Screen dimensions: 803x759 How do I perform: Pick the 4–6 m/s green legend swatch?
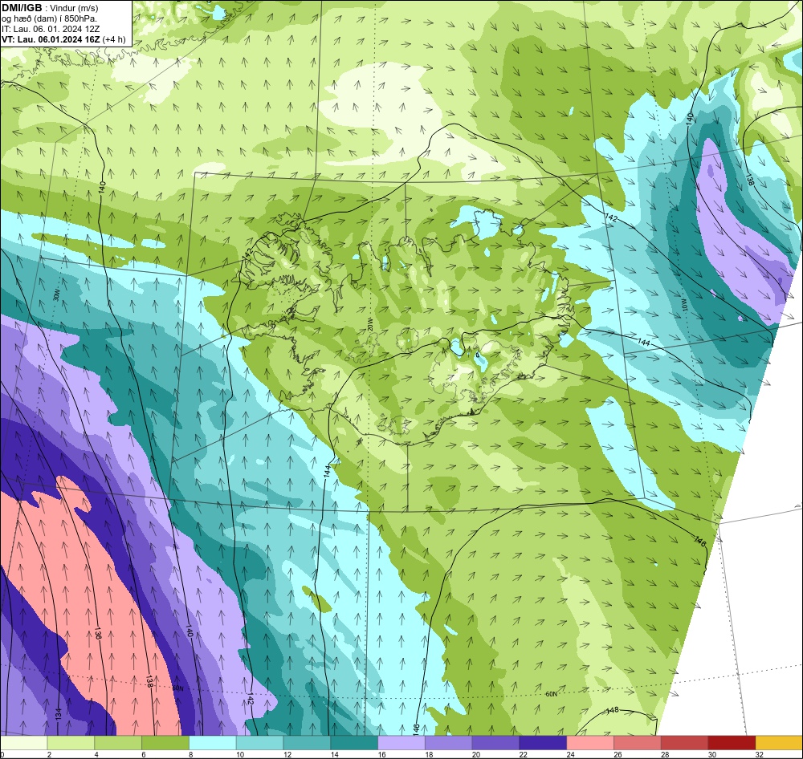pyautogui.click(x=118, y=743)
